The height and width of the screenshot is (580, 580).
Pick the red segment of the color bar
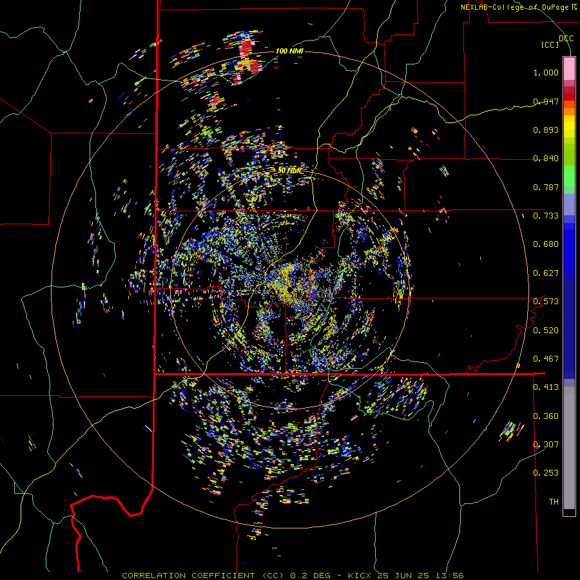point(569,96)
